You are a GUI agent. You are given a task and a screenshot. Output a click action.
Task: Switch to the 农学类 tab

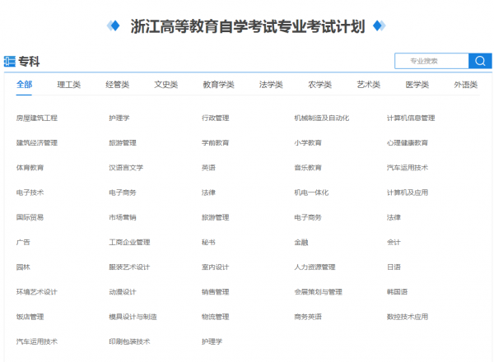pyautogui.click(x=319, y=85)
